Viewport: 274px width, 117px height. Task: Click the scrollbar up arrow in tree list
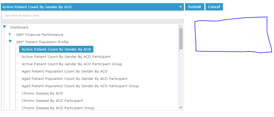click(181, 26)
